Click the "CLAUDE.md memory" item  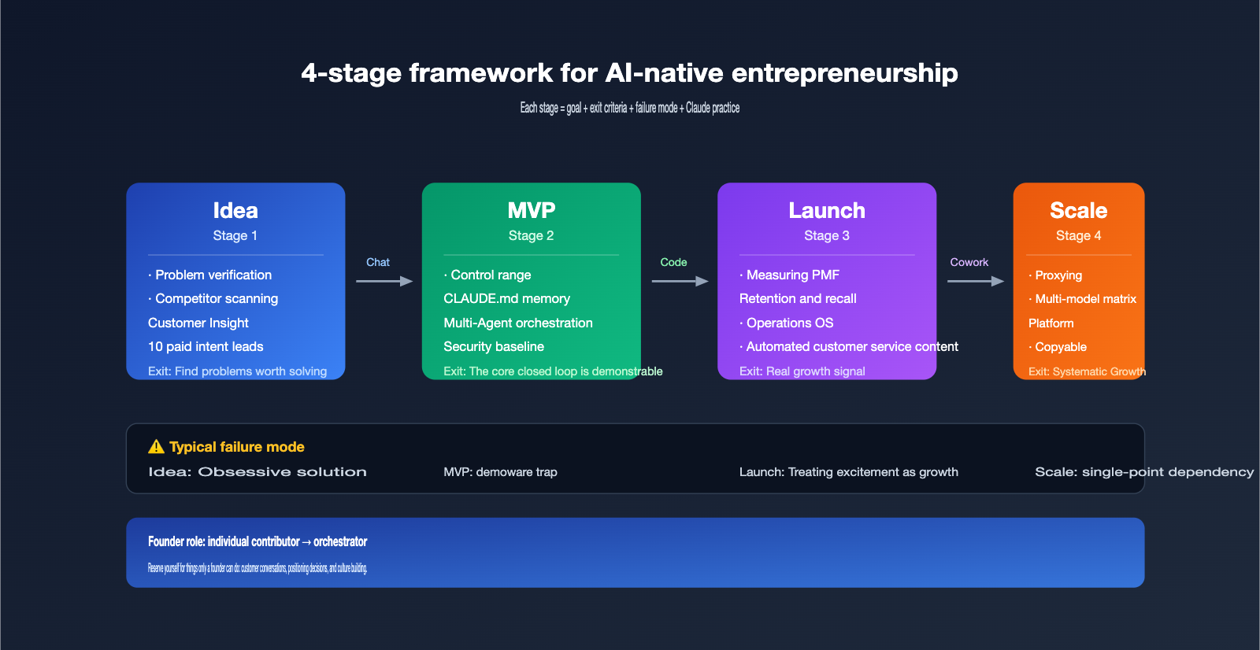(x=506, y=298)
